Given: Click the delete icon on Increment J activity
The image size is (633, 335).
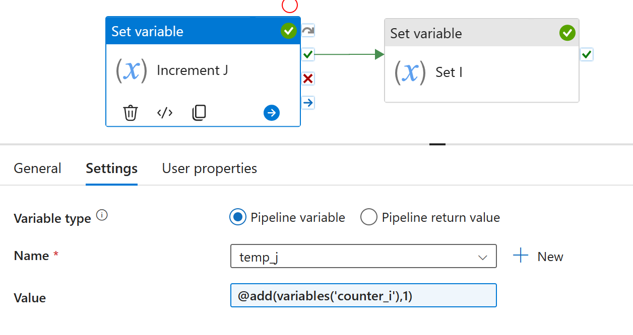Looking at the screenshot, I should coord(131,113).
